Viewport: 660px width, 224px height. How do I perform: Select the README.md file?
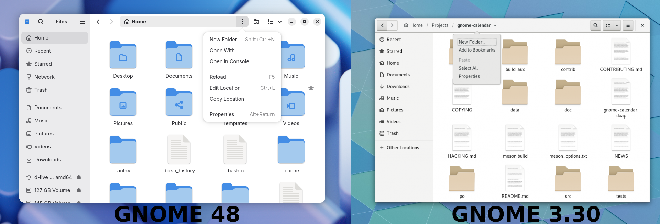(515, 178)
